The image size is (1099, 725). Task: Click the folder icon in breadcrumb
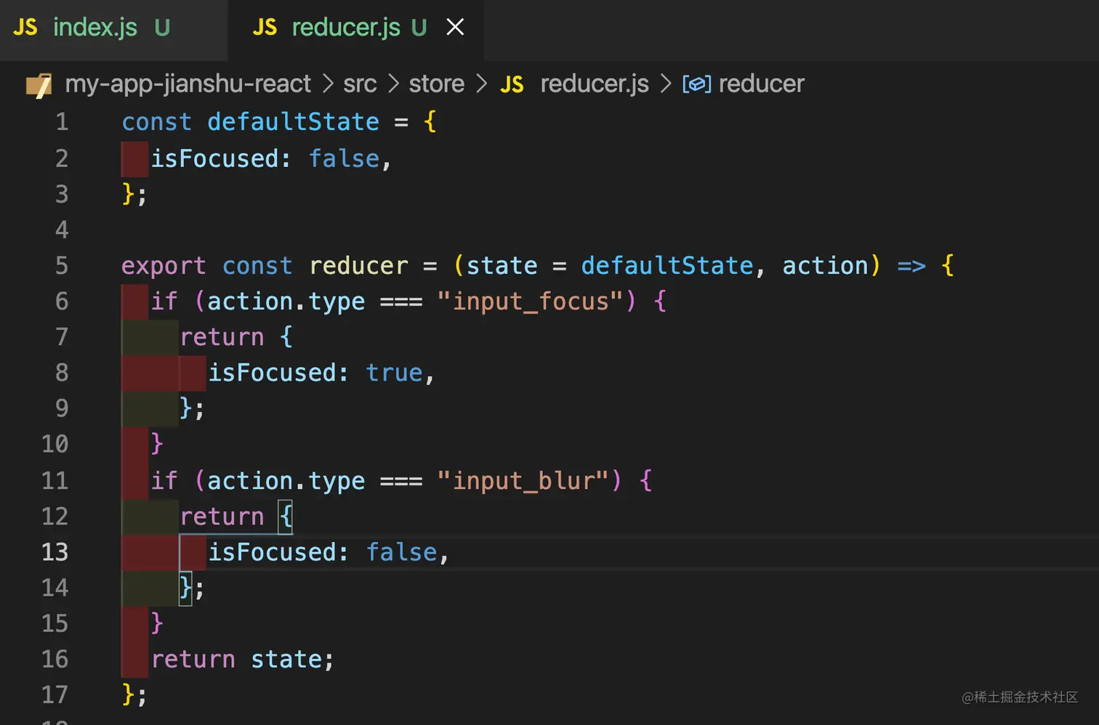pyautogui.click(x=39, y=85)
